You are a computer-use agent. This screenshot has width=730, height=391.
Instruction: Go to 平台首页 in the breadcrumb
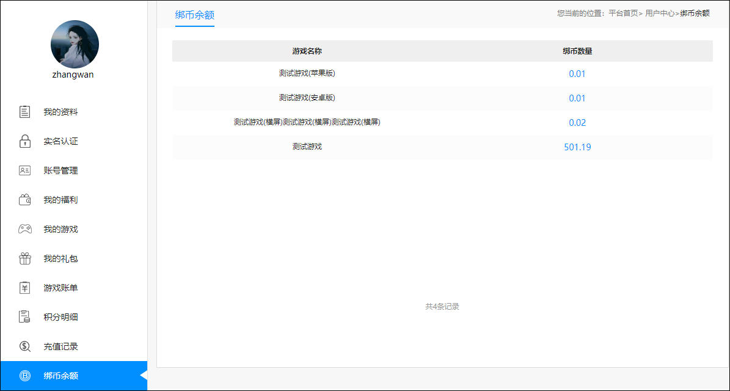[x=623, y=13]
